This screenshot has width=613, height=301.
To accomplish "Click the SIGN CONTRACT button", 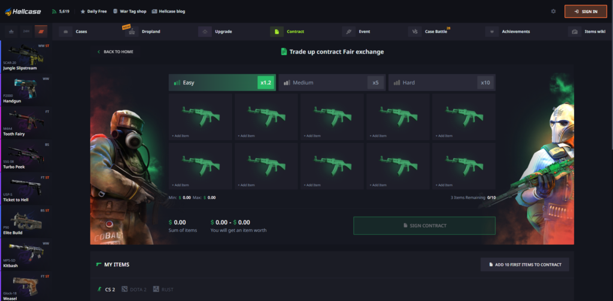I will pyautogui.click(x=424, y=225).
